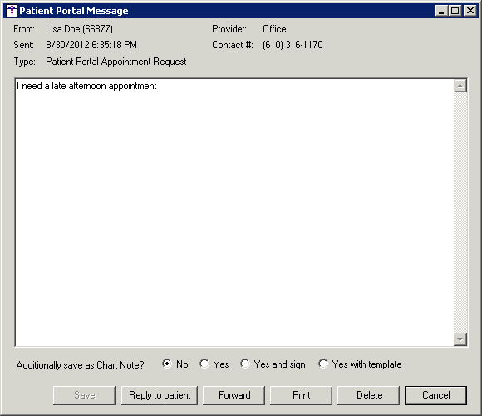Screen dimensions: 482x416
Task: Delete this patient portal message
Action: (x=369, y=395)
